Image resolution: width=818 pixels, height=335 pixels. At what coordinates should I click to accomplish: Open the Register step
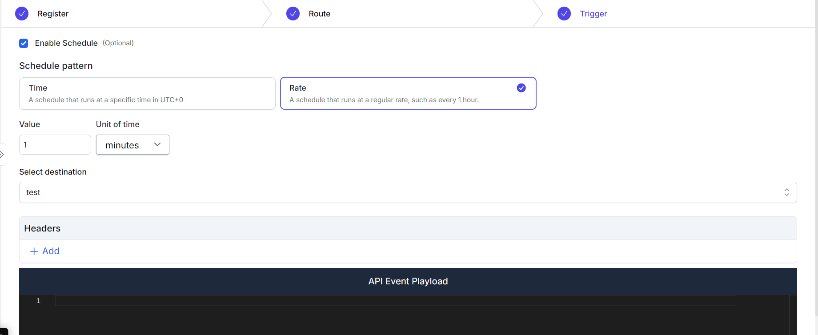(53, 14)
